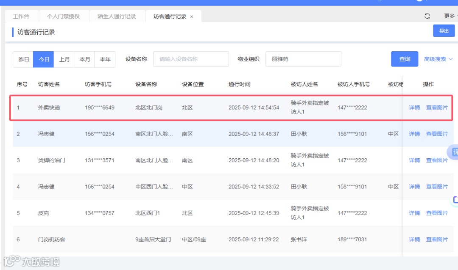Screen dimensions: 458x270
Task: Click time 2025-09-12 12:45:39
Action: 254,213
